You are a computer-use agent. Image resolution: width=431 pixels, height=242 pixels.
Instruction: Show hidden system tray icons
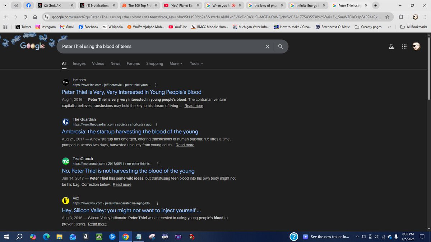357,237
